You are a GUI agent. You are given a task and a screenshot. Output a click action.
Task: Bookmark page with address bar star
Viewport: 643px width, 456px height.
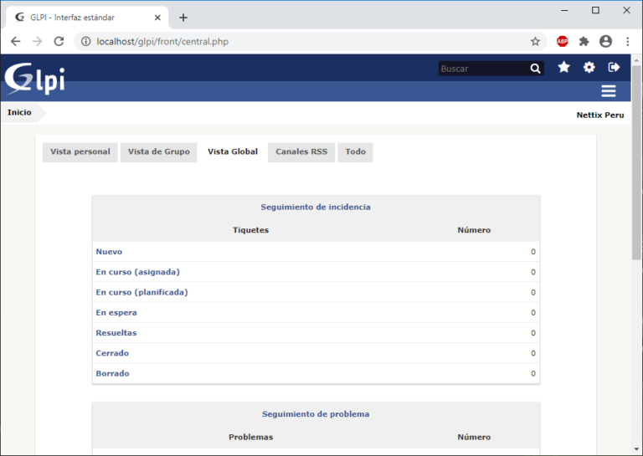pos(535,41)
